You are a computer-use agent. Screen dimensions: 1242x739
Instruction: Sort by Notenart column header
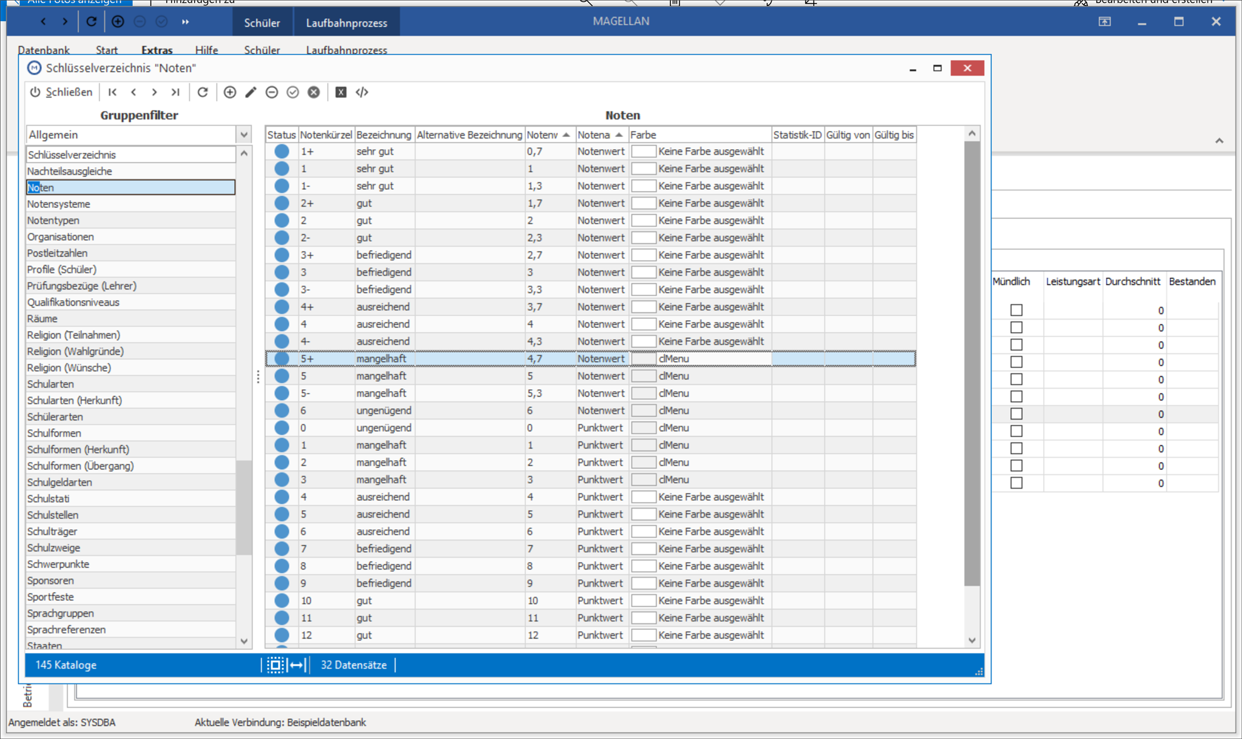click(601, 135)
